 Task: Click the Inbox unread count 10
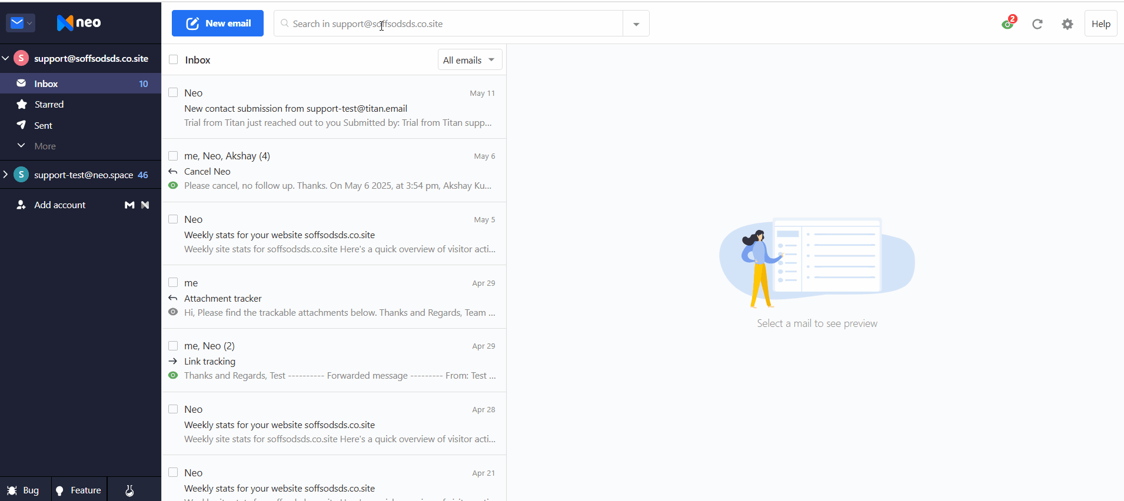(144, 84)
